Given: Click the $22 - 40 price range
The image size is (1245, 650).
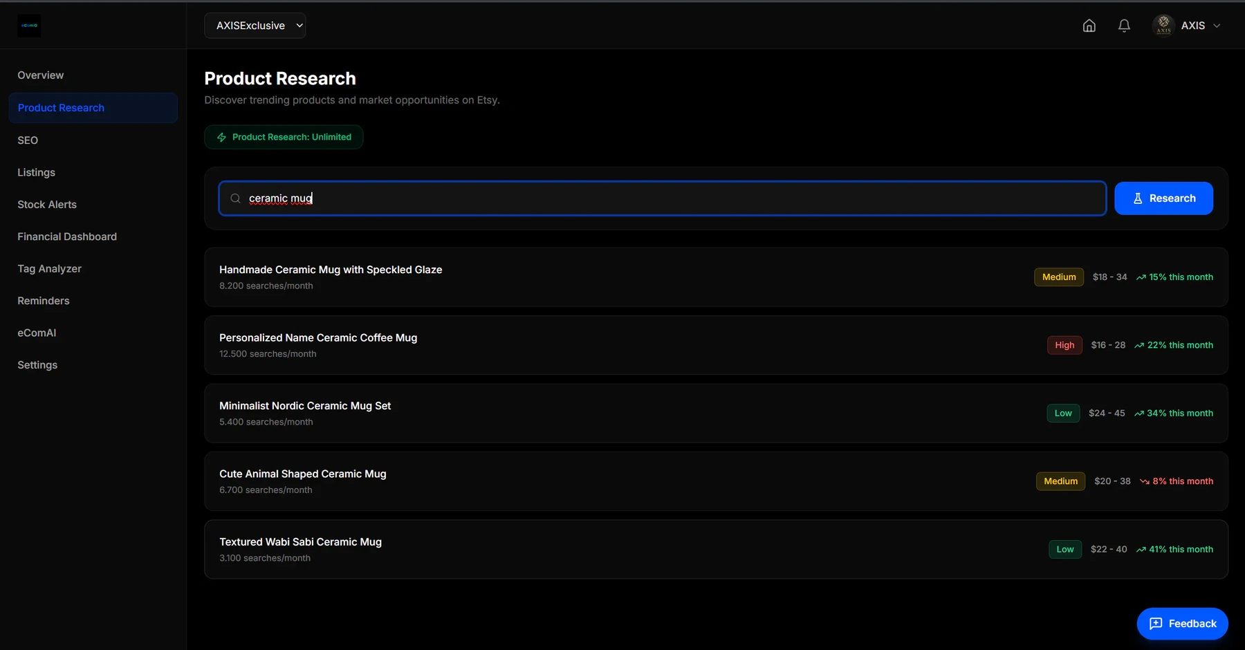Looking at the screenshot, I should tap(1109, 550).
